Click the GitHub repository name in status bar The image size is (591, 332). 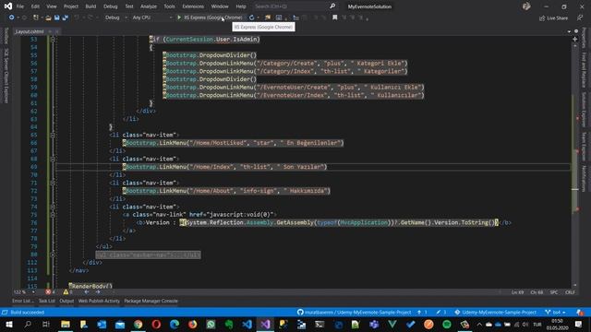coord(354,313)
